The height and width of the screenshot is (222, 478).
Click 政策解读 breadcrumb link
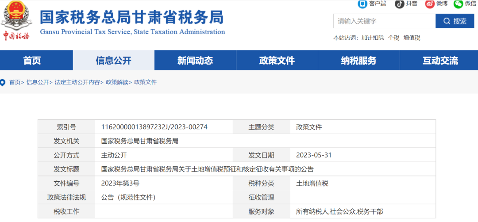pos(117,82)
